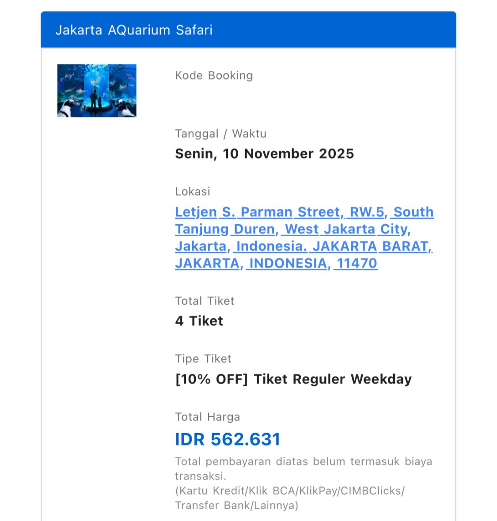
Task: Click the 'Total Tiket' label
Action: coord(205,301)
